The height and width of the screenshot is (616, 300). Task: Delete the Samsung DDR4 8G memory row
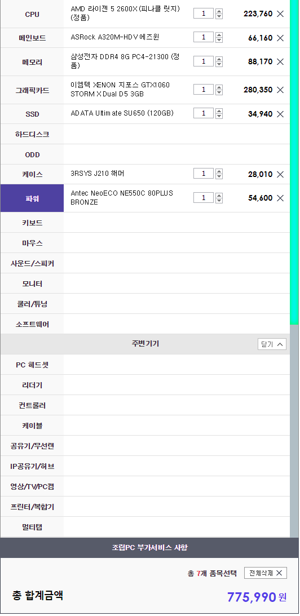click(x=280, y=61)
